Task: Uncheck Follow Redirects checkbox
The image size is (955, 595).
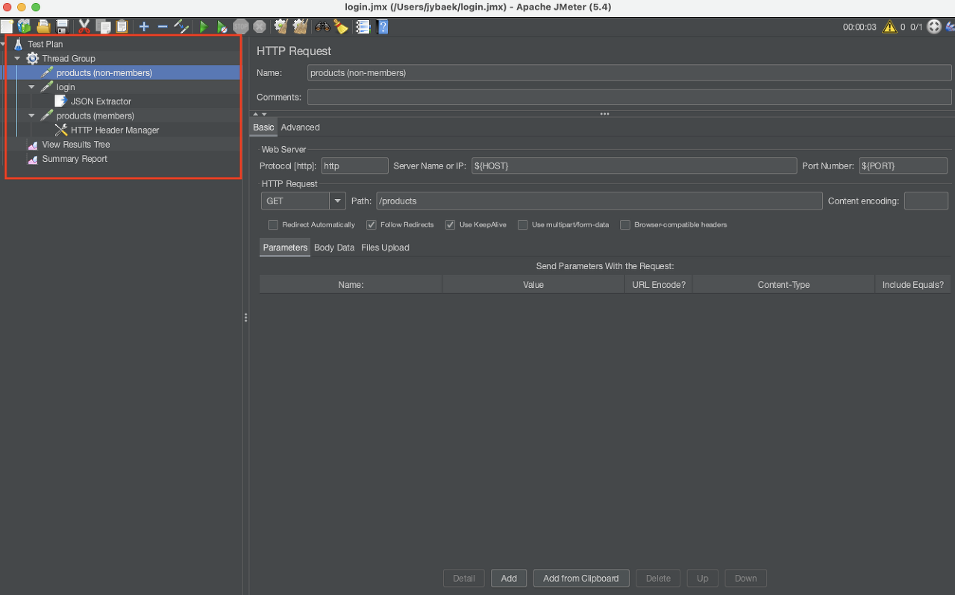Action: tap(371, 224)
